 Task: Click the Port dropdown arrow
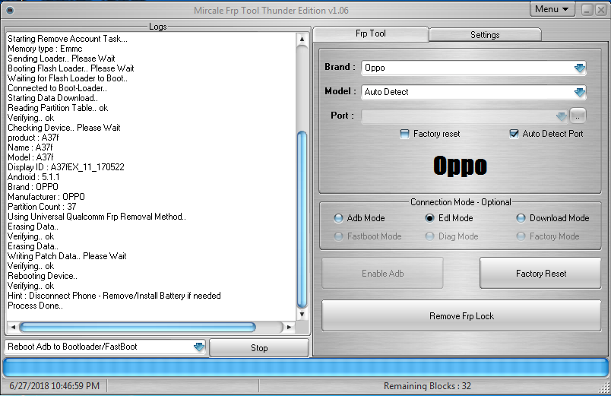[x=561, y=116]
